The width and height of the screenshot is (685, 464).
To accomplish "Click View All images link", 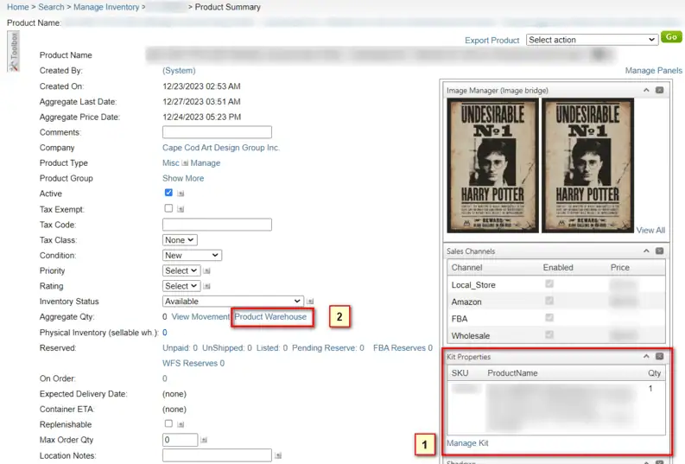I will tap(650, 230).
